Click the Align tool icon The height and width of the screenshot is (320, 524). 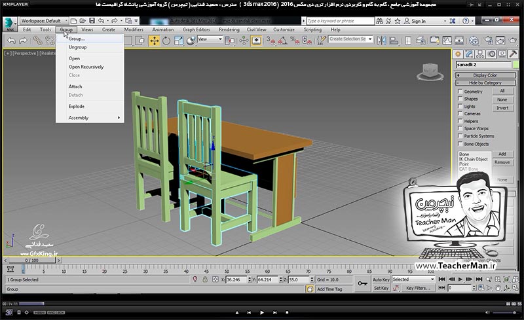click(394, 41)
